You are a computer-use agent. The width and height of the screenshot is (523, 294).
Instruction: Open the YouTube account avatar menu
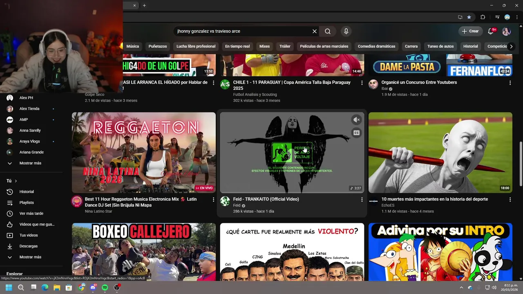point(506,31)
